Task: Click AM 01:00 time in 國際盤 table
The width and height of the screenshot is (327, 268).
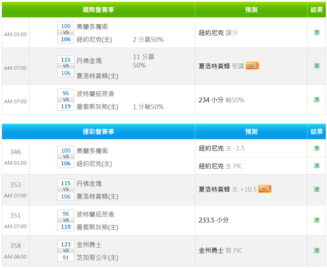Action: (x=16, y=34)
